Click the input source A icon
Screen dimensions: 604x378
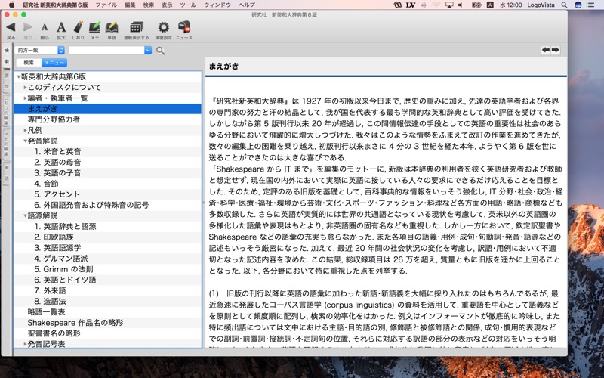coord(490,5)
